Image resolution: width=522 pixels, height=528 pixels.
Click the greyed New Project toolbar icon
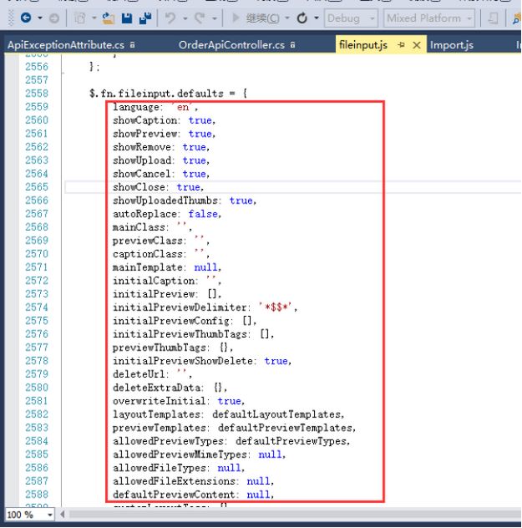click(x=80, y=18)
